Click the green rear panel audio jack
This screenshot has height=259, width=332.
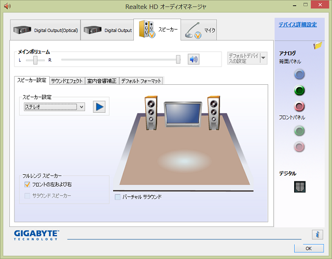pos(299,90)
